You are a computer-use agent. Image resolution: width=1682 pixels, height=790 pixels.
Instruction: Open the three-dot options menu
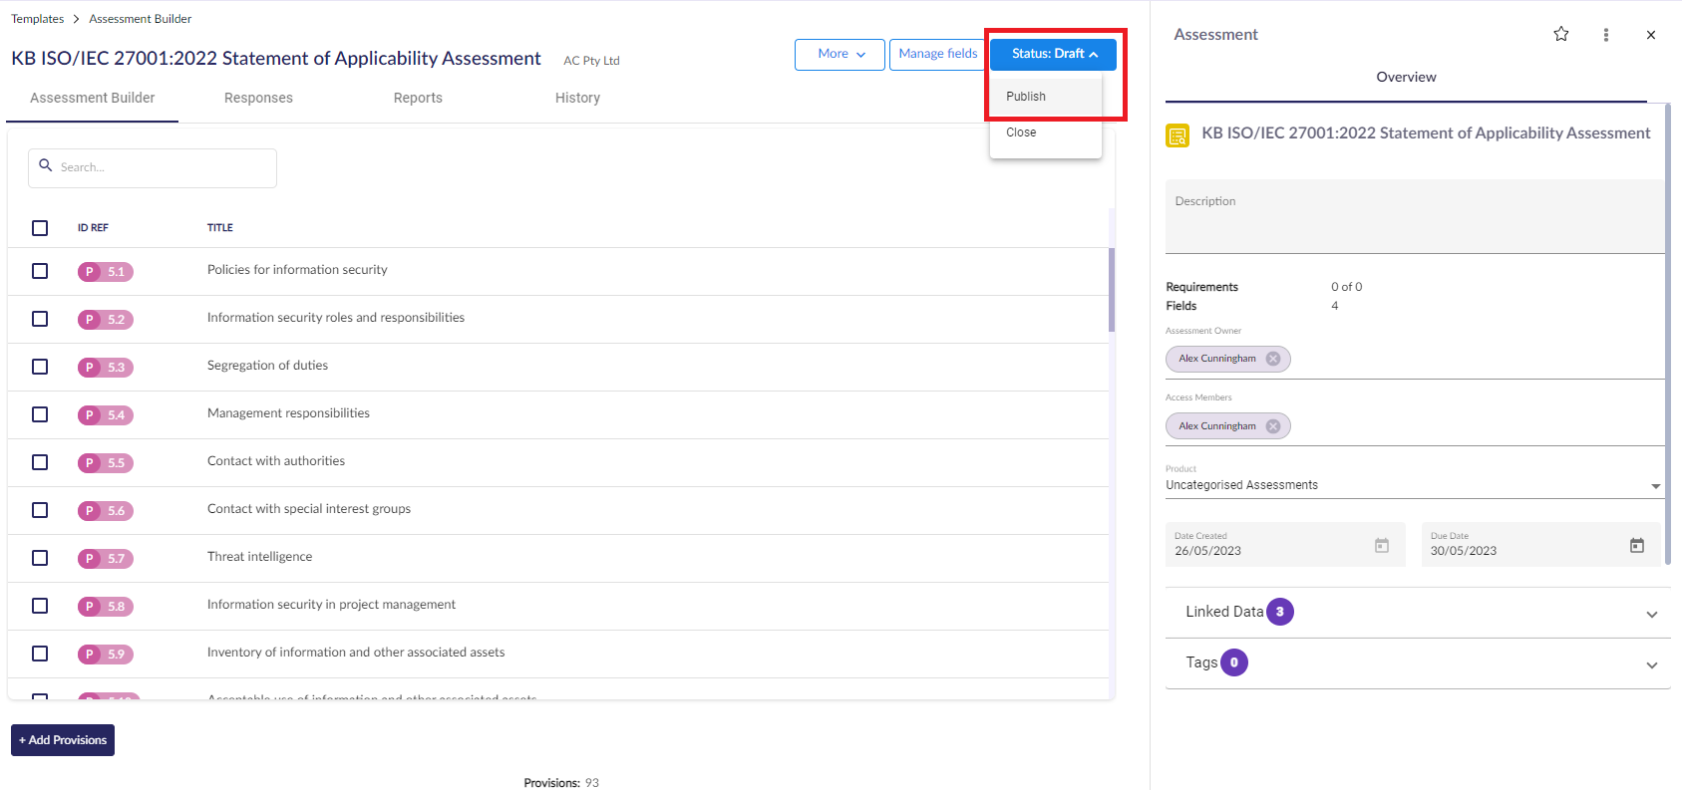tap(1605, 35)
